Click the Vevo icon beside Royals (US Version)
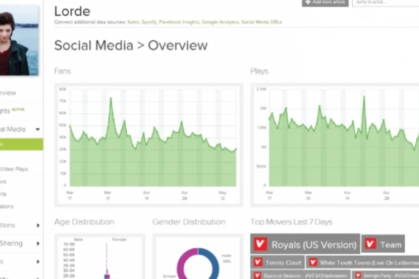Screen dimensions: 419x279 (x=260, y=244)
